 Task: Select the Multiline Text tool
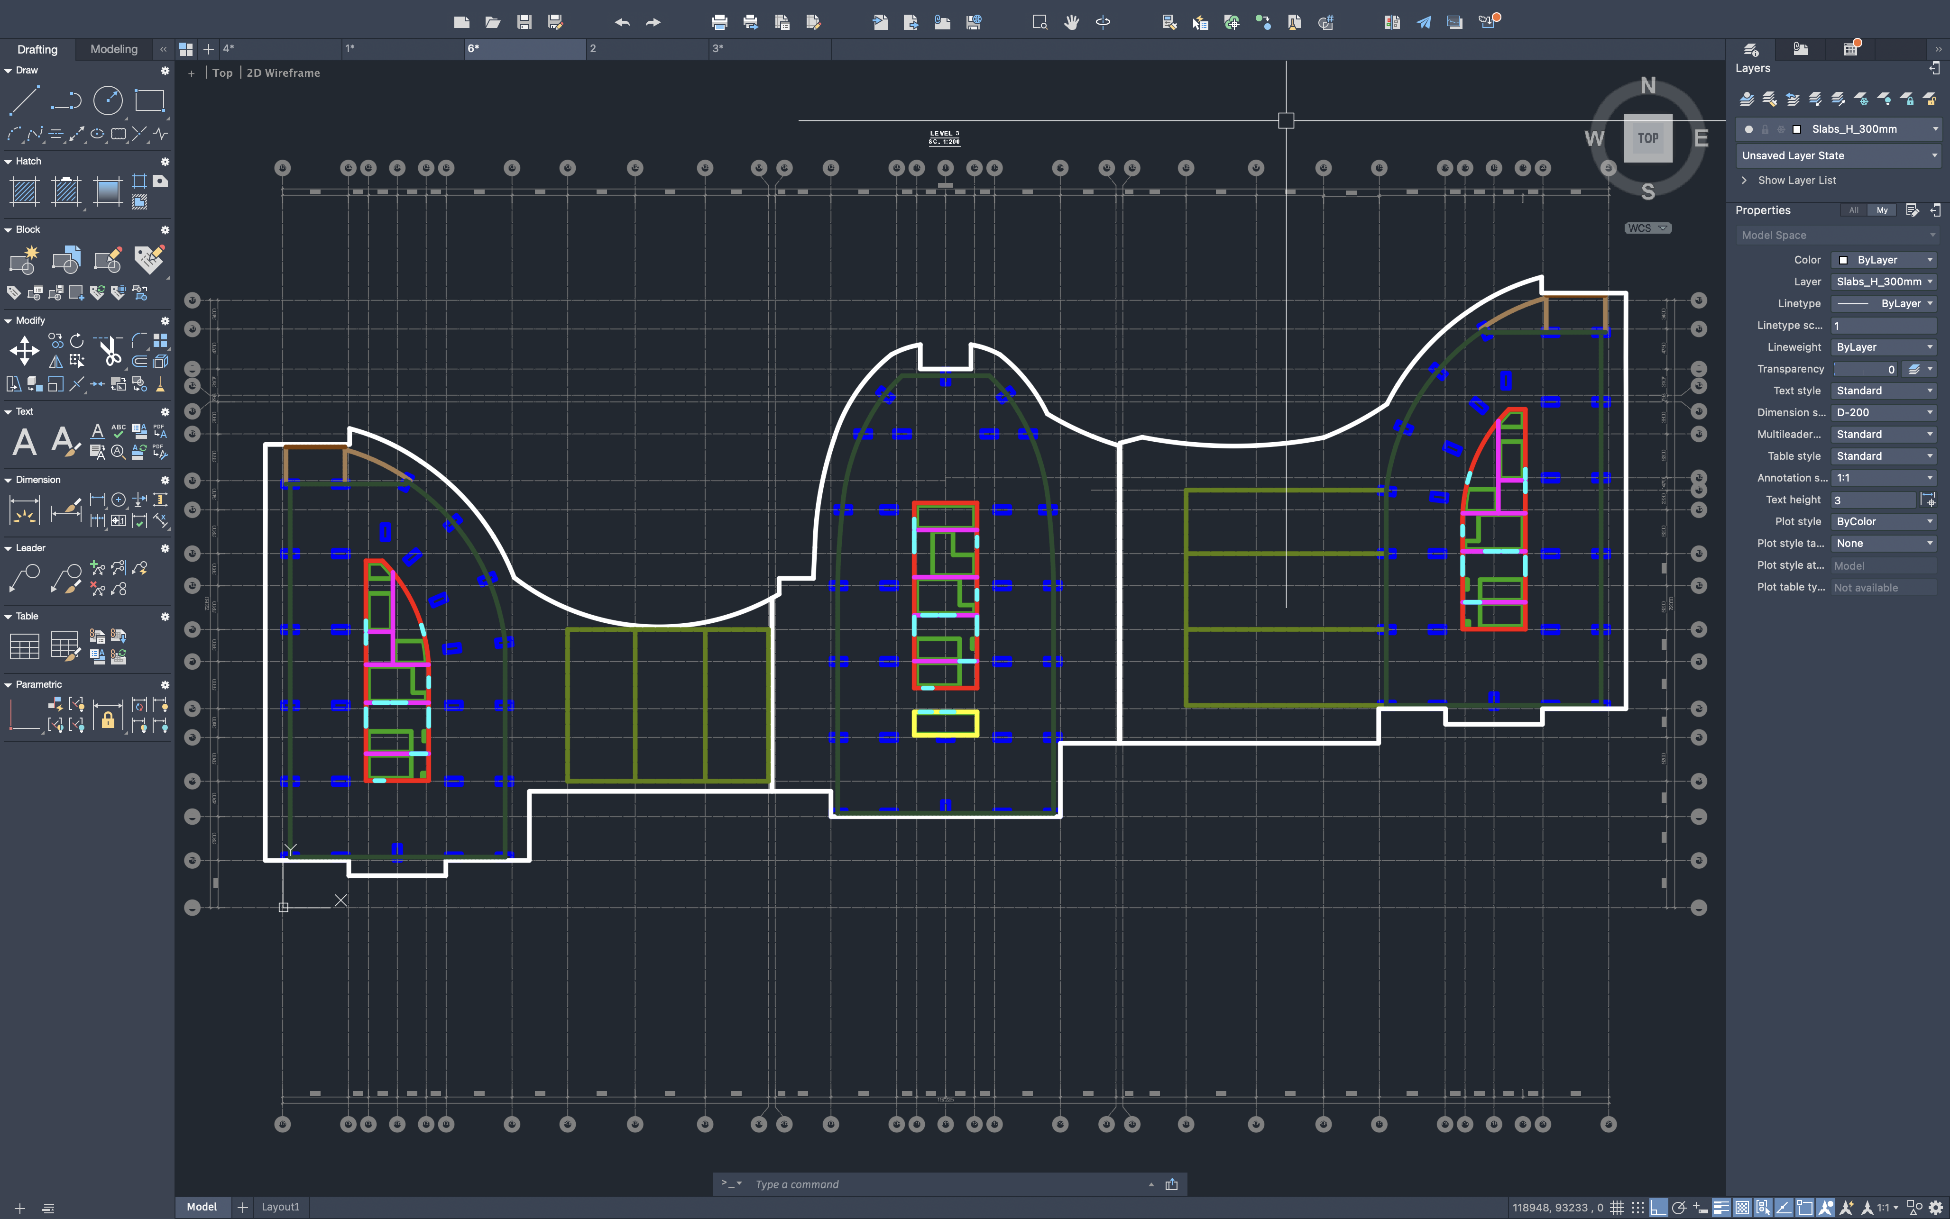click(x=24, y=442)
